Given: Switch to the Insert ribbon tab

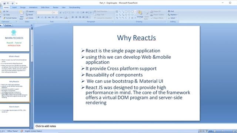Looking at the screenshot, I should (14, 7).
